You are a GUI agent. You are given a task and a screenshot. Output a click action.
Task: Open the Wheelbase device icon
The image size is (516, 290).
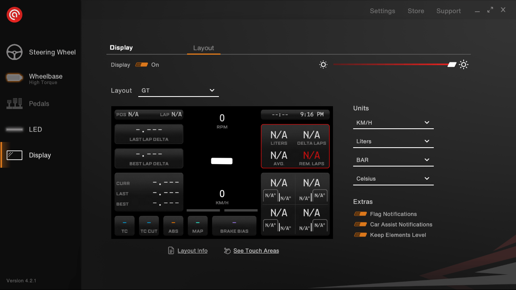(15, 78)
